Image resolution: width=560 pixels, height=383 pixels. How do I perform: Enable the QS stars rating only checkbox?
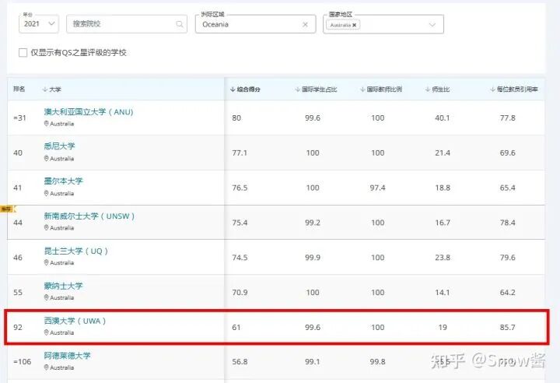(x=23, y=53)
